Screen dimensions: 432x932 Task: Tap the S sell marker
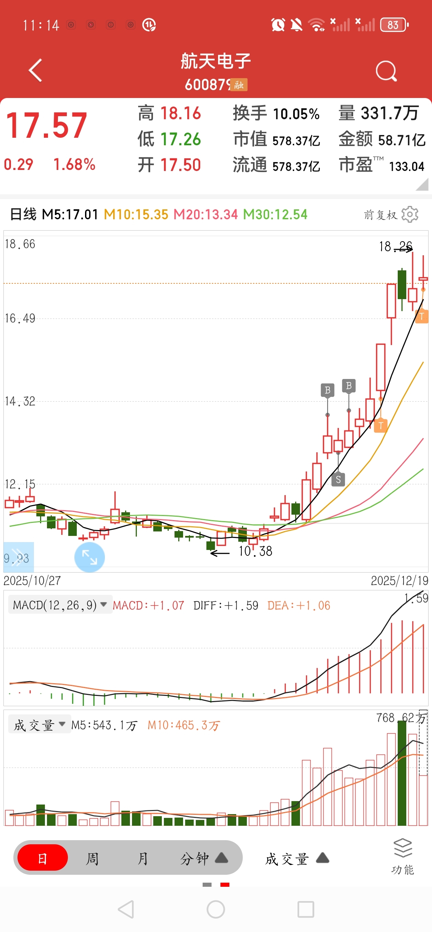click(338, 479)
